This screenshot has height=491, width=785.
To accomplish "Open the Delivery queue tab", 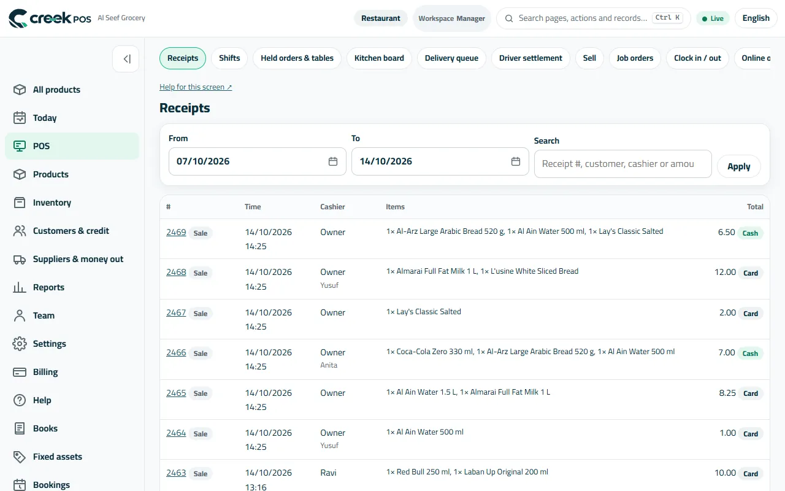I will [x=451, y=58].
